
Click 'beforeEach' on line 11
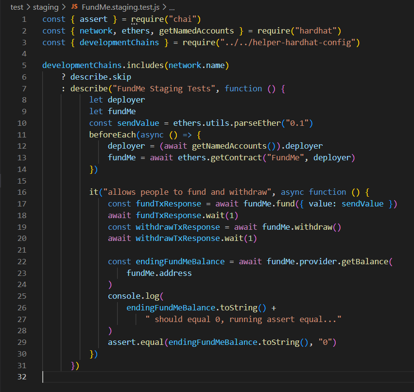[x=112, y=135]
